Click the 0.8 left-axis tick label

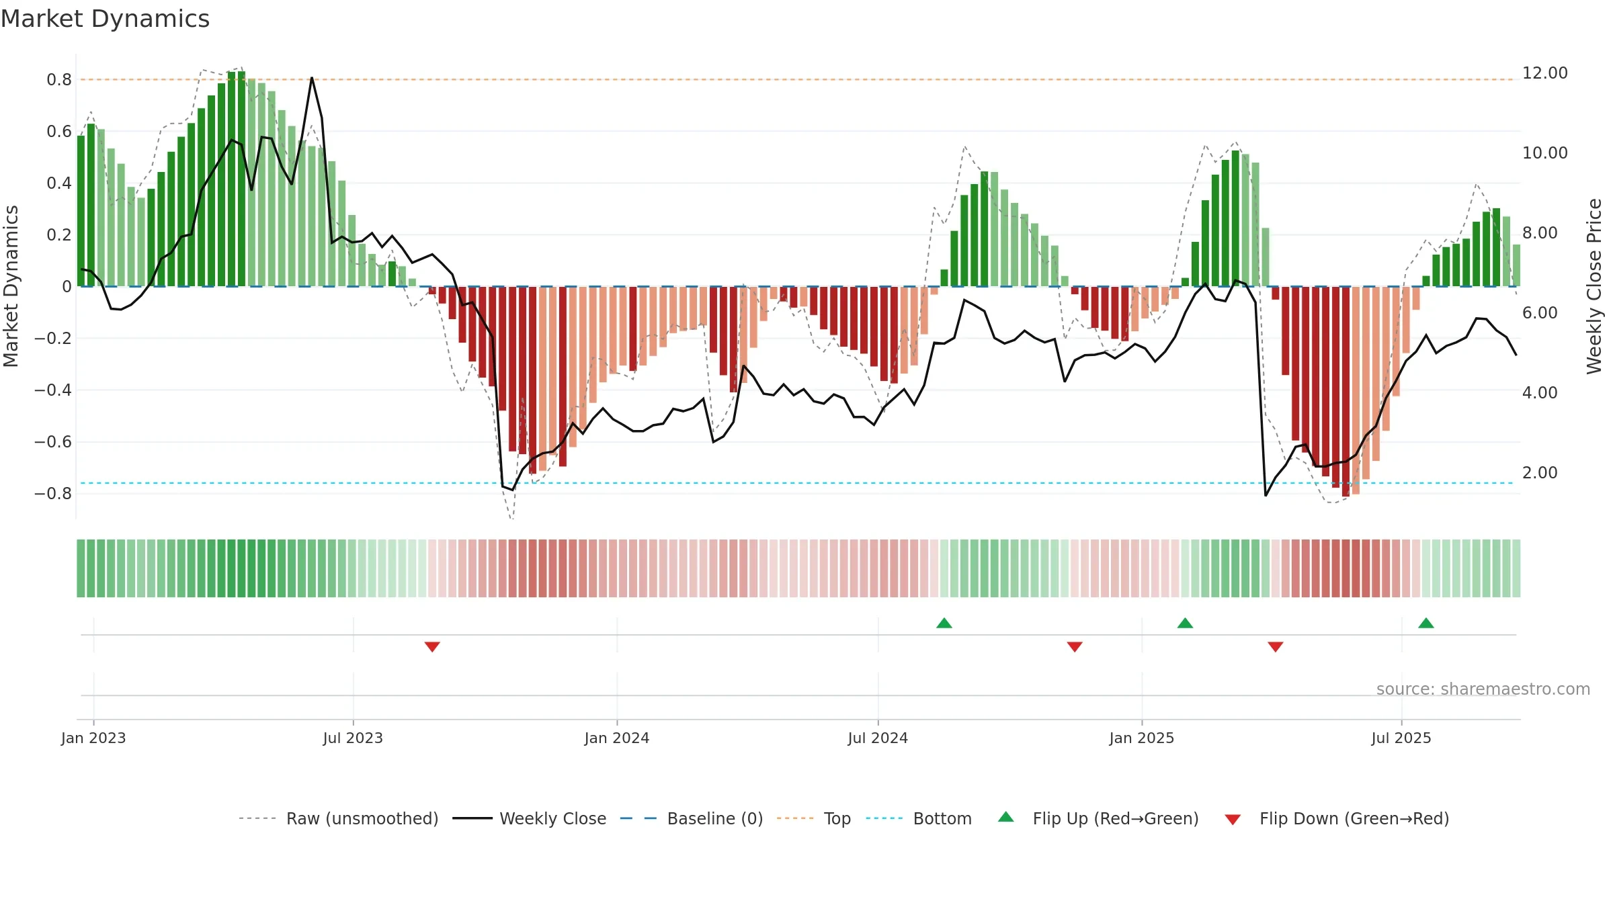click(x=59, y=80)
